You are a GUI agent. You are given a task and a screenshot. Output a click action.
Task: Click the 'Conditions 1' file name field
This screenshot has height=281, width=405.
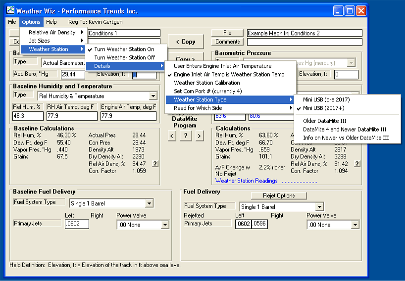[x=124, y=33]
